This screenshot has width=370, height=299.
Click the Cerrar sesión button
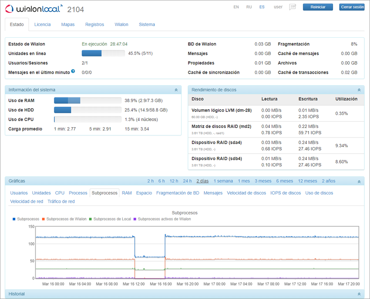pyautogui.click(x=352, y=7)
